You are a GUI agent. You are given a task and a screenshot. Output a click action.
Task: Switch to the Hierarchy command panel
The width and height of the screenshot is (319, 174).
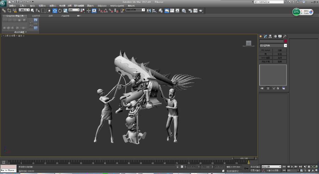270,36
